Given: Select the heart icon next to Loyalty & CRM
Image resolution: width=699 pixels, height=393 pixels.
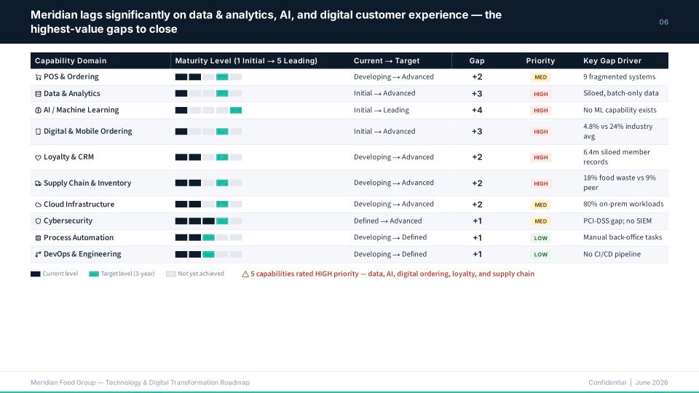Looking at the screenshot, I should click(38, 157).
